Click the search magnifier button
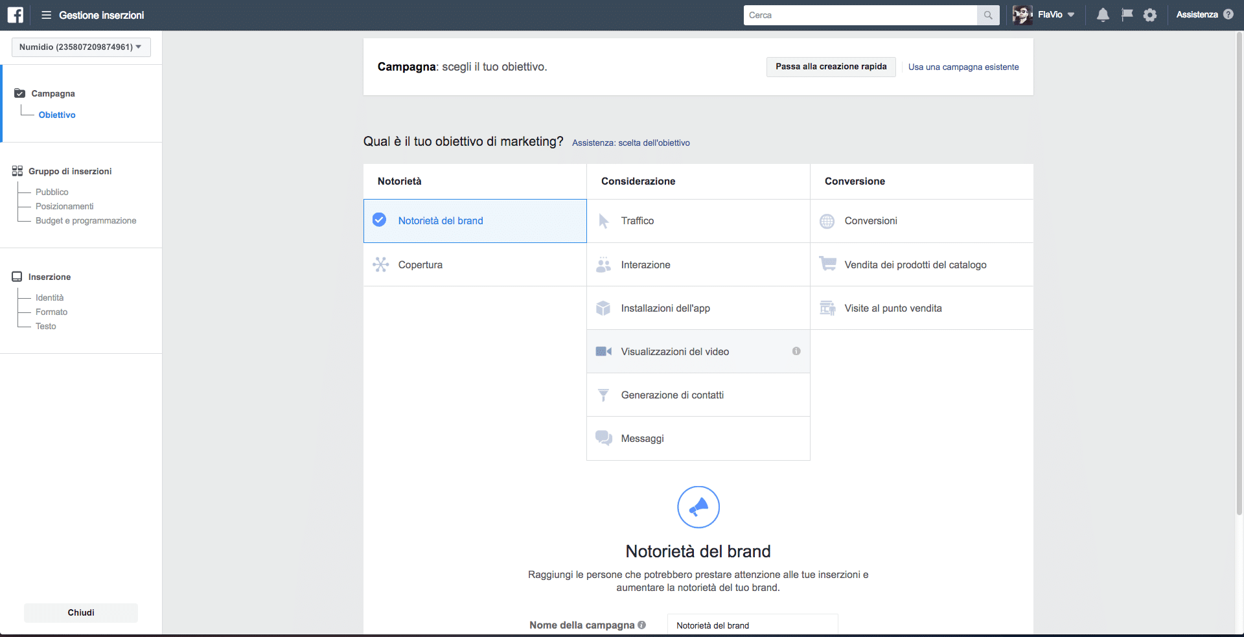The image size is (1244, 637). pyautogui.click(x=988, y=15)
